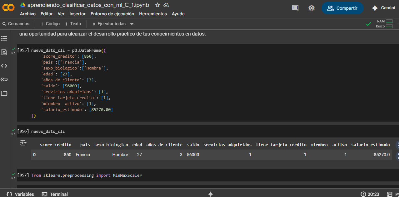Viewport: 399px width, 197px height.
Task: Open the Gemini assistant
Action: coord(383,8)
